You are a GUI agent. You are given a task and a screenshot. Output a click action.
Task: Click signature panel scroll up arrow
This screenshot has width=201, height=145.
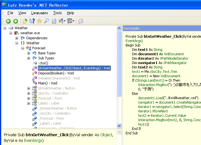(119, 132)
